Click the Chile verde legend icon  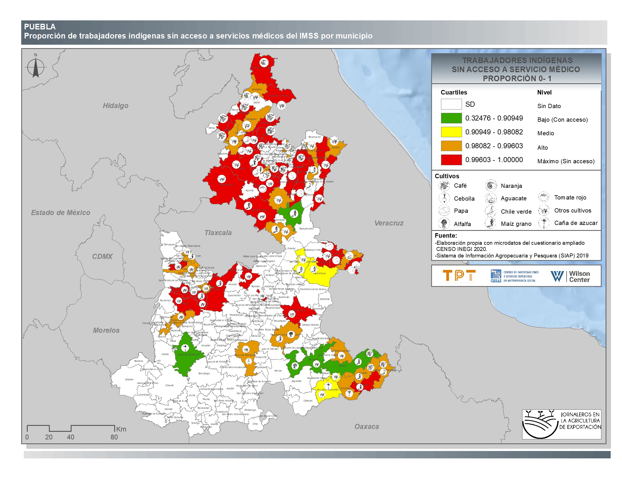[x=491, y=211]
